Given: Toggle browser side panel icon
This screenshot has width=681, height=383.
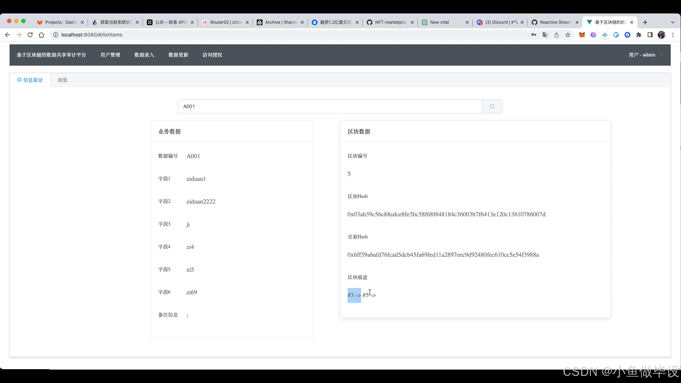Looking at the screenshot, I should click(650, 35).
